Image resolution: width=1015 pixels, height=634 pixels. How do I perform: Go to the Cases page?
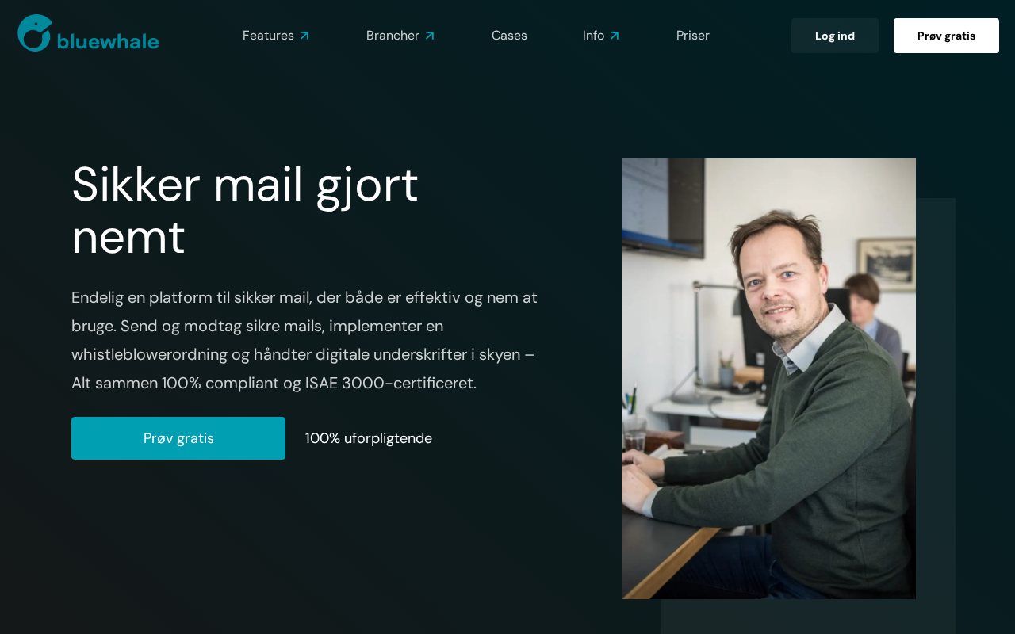click(509, 36)
